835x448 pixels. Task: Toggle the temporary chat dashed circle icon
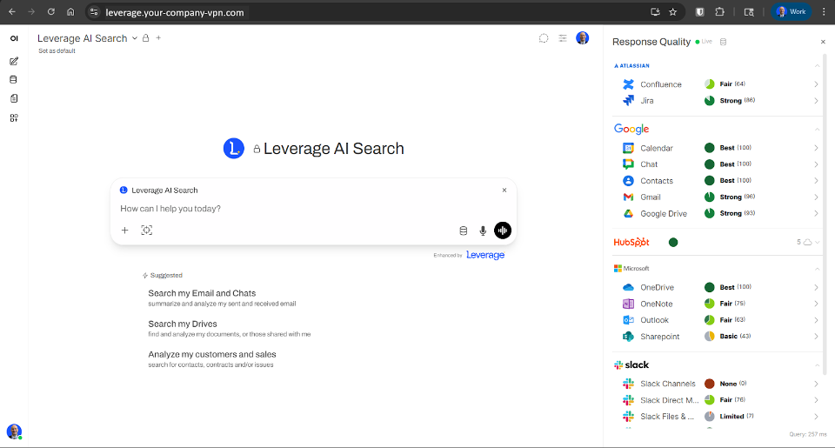tap(543, 38)
